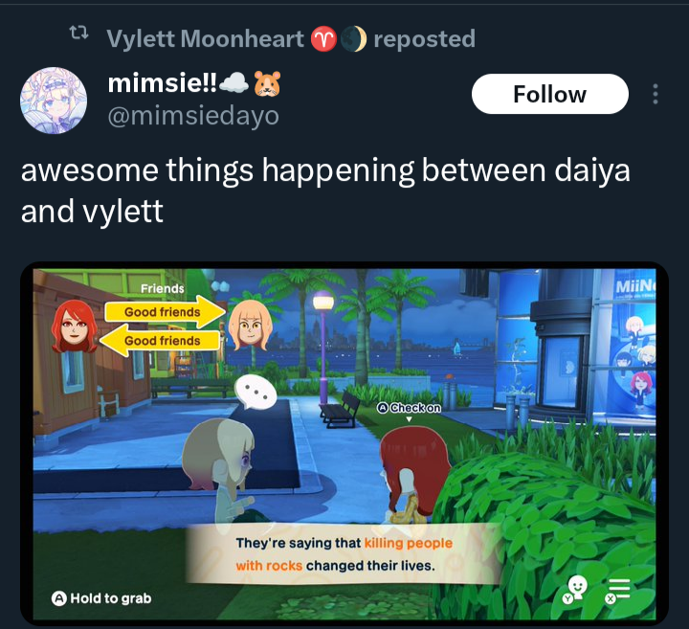Click the speech bubble with dots
This screenshot has height=629, width=689.
[x=256, y=393]
